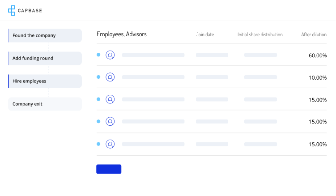This screenshot has width=336, height=196.
Task: Click the Initial share distribution column header
Action: [260, 34]
